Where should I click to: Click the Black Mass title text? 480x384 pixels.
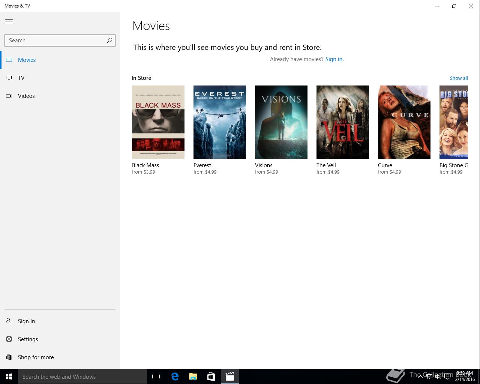pos(145,165)
